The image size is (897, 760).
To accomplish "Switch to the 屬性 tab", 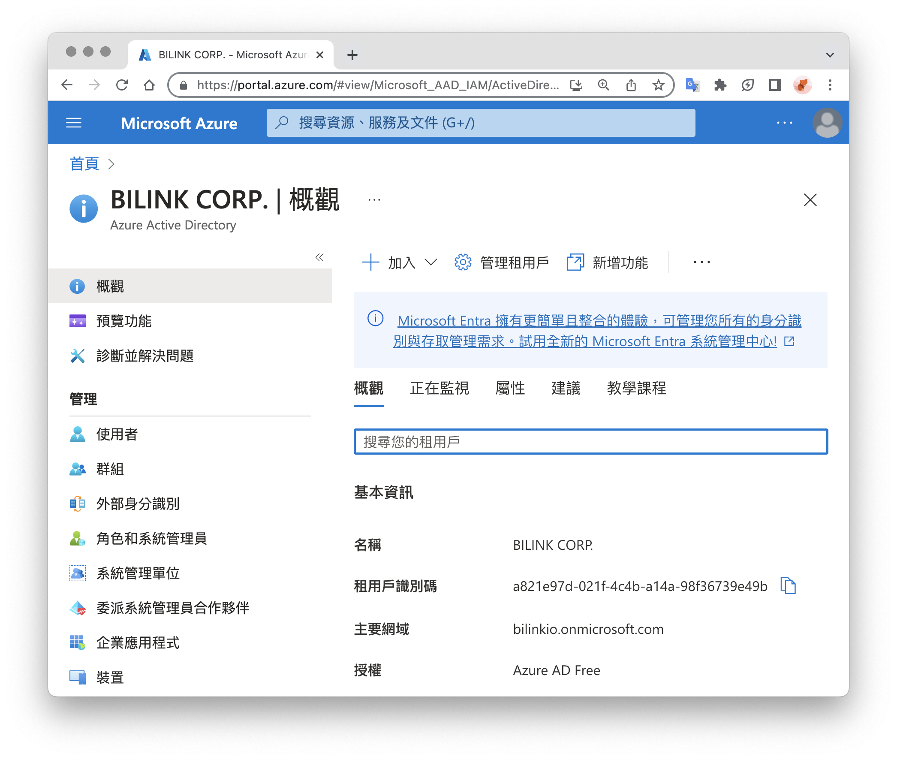I will point(510,388).
